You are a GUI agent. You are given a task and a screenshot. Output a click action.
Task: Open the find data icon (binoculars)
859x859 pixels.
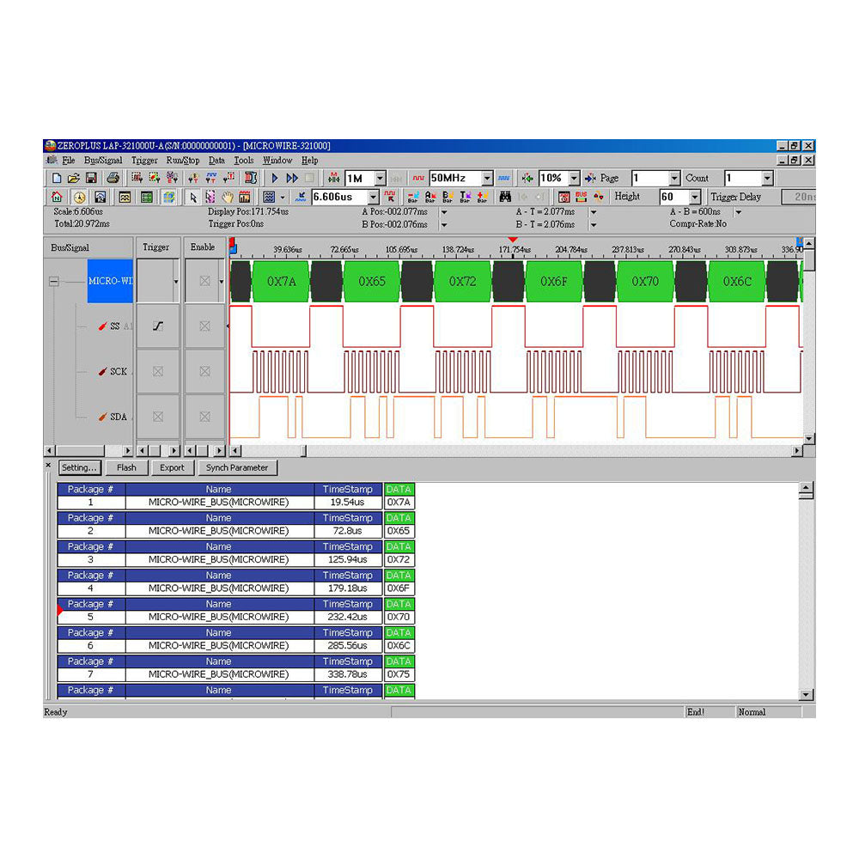505,197
